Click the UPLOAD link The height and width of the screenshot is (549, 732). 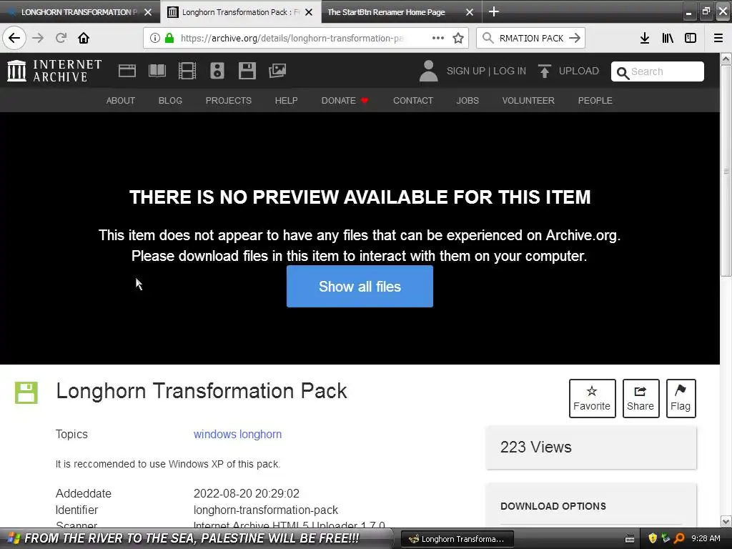pos(579,71)
